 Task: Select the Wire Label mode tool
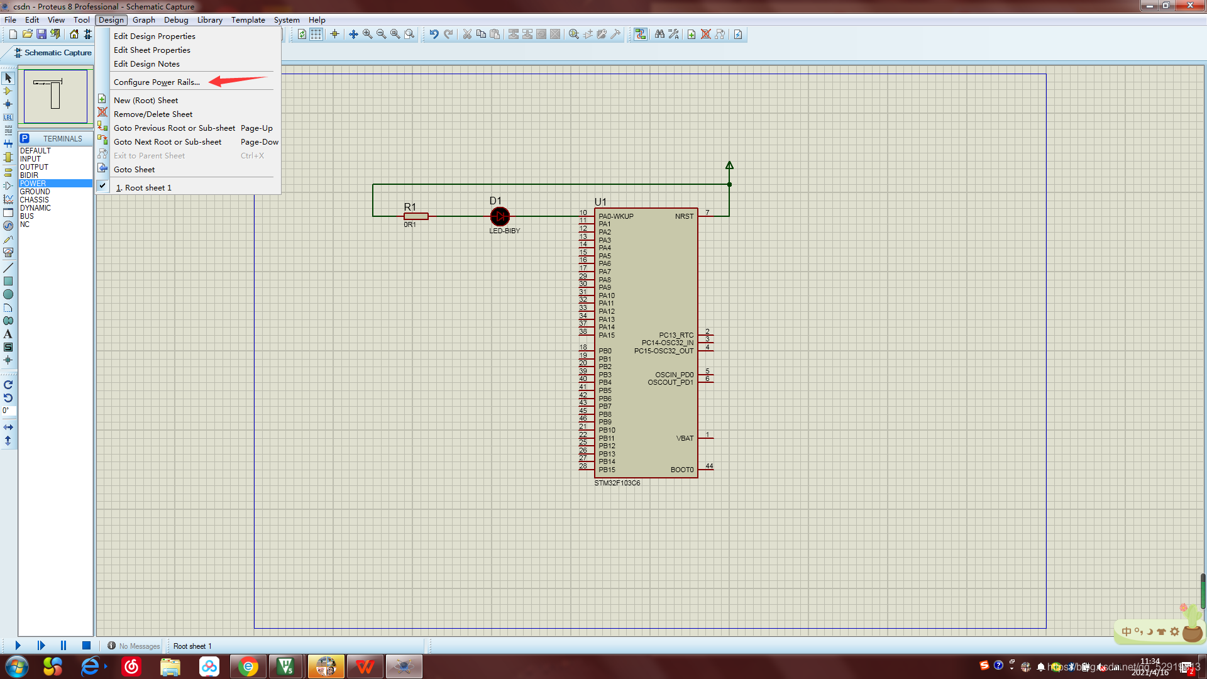click(8, 118)
